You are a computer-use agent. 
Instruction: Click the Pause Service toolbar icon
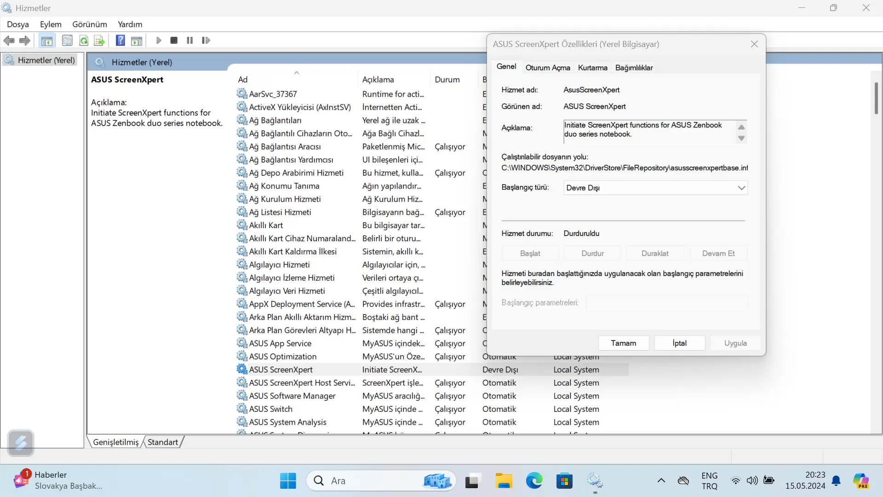[x=189, y=40]
